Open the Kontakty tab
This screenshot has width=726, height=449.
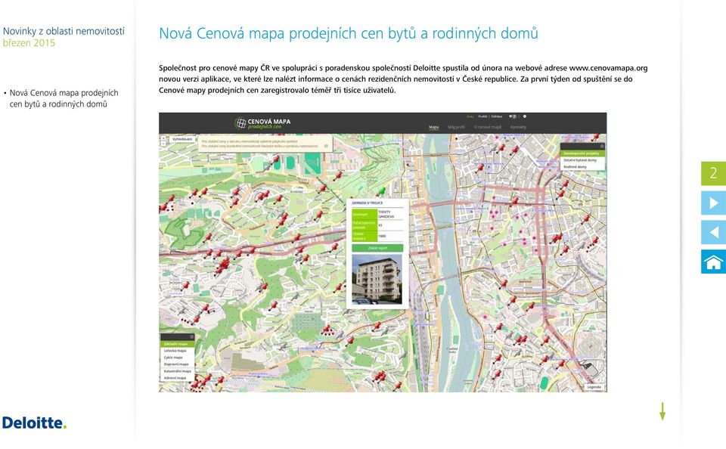coord(518,127)
